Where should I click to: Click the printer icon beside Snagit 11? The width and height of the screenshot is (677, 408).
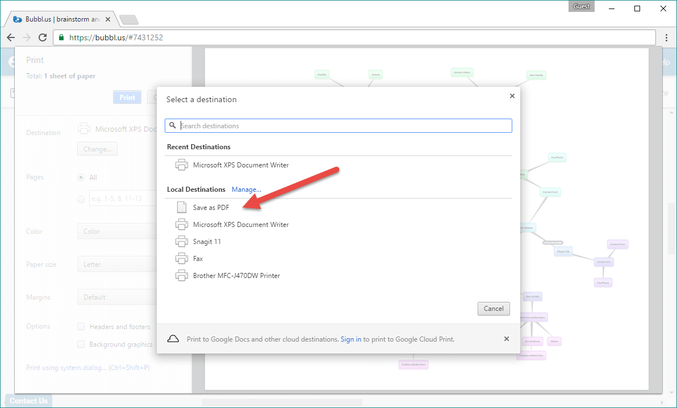tap(182, 242)
